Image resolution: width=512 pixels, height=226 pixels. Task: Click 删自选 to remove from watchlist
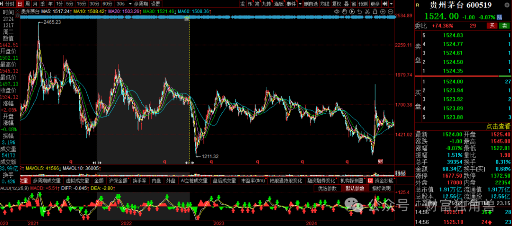coord(311,4)
